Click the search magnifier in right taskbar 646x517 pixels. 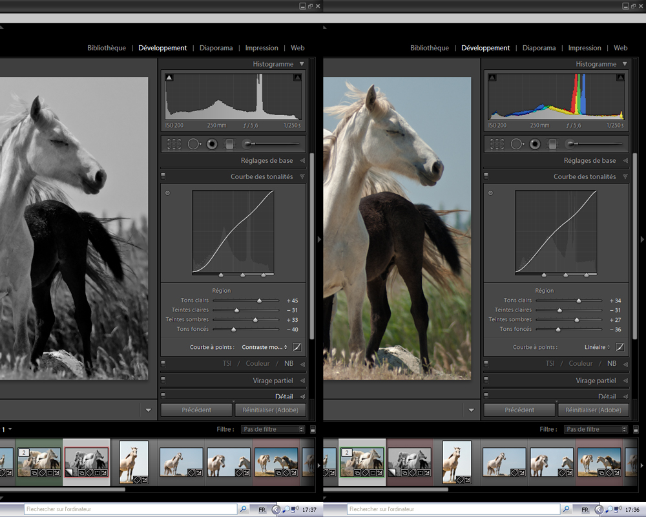pyautogui.click(x=567, y=509)
